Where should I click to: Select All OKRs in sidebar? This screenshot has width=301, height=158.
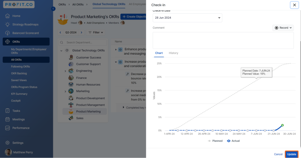[26, 60]
